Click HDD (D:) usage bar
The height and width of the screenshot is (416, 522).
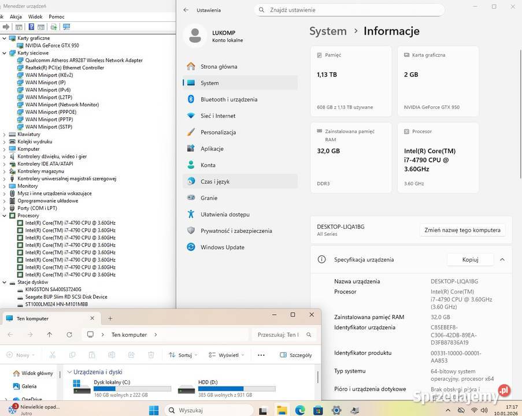pyautogui.click(x=236, y=388)
